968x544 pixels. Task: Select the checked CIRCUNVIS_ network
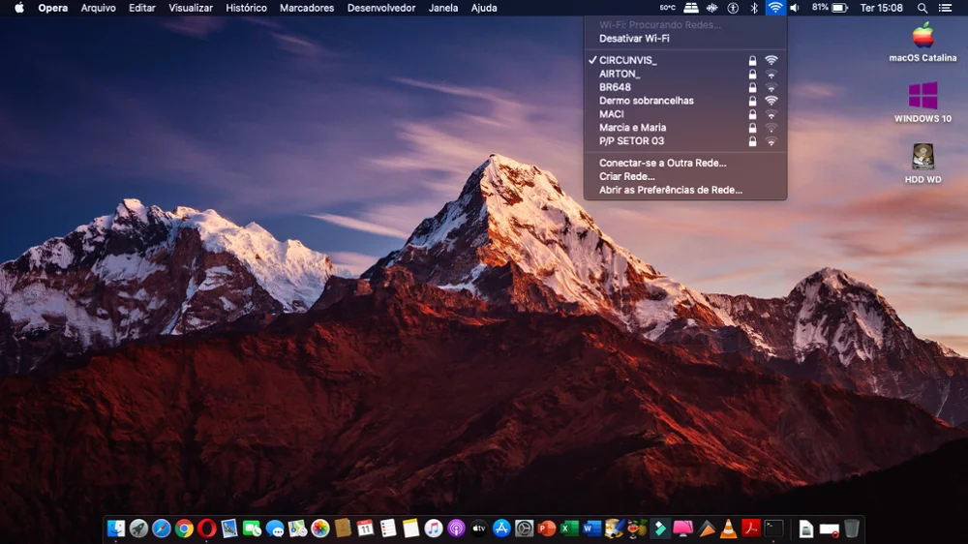click(x=627, y=60)
